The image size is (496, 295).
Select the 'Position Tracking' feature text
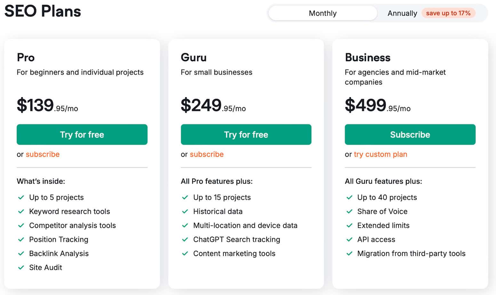[x=59, y=239]
